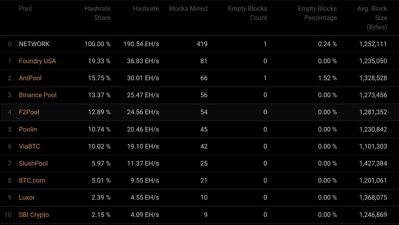Click Foundry USA's 81 blocks mined cell
Viewport: 399px width, 225px height.
204,61
